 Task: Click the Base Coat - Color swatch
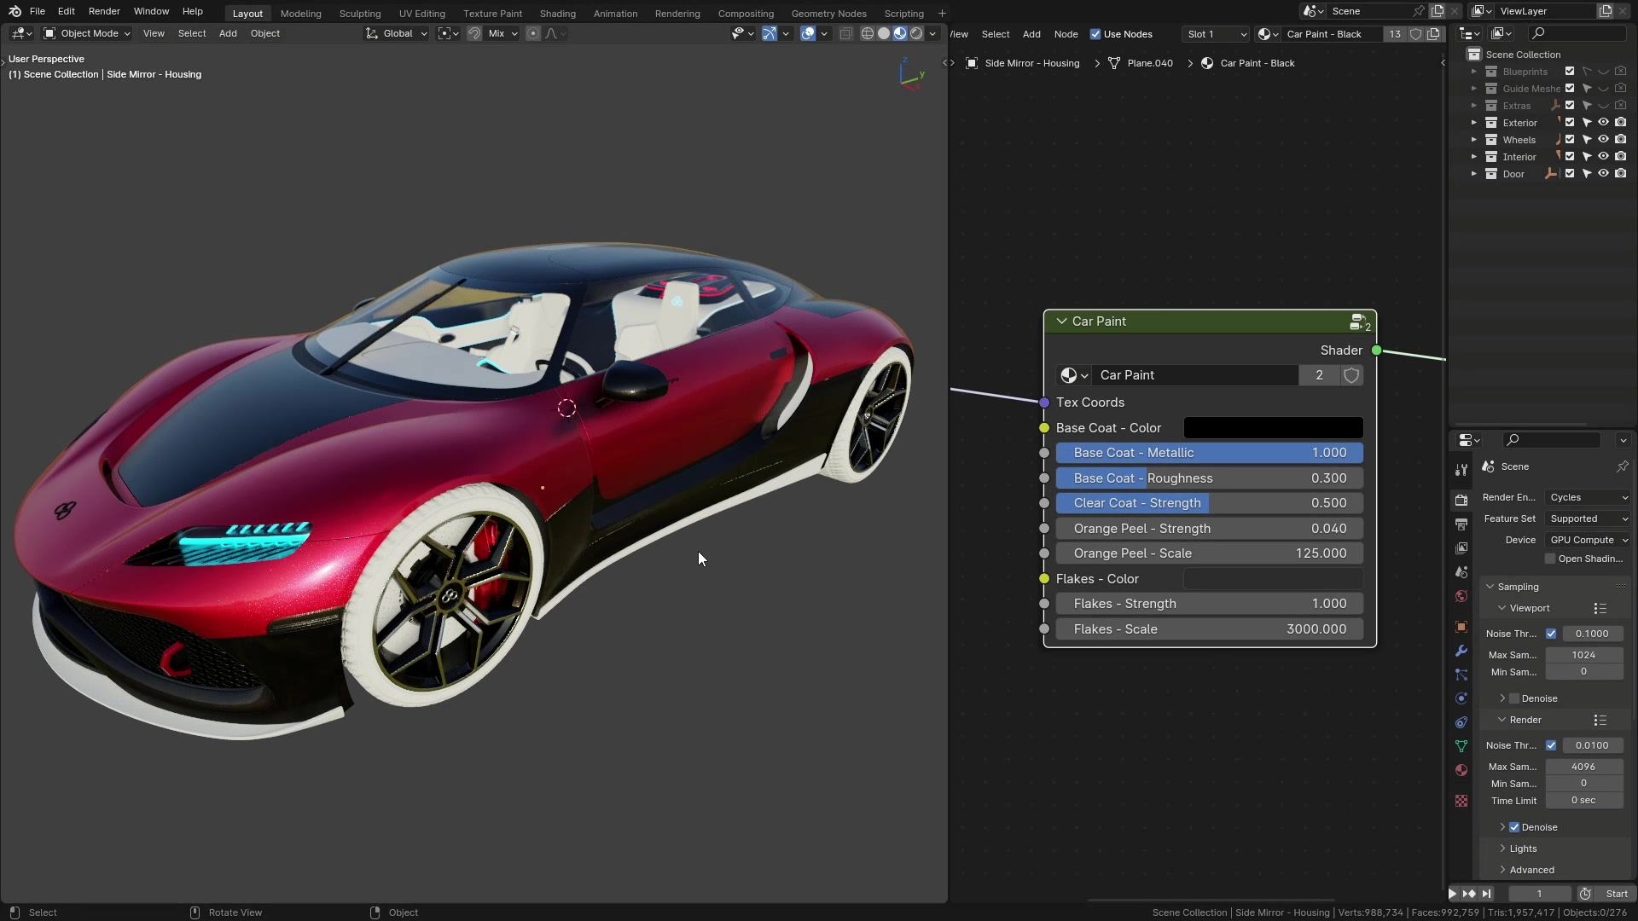click(x=1273, y=428)
